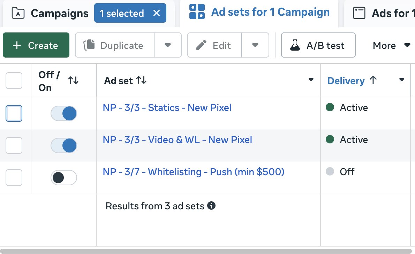Open the Duplicate options dropdown arrow

(x=168, y=45)
